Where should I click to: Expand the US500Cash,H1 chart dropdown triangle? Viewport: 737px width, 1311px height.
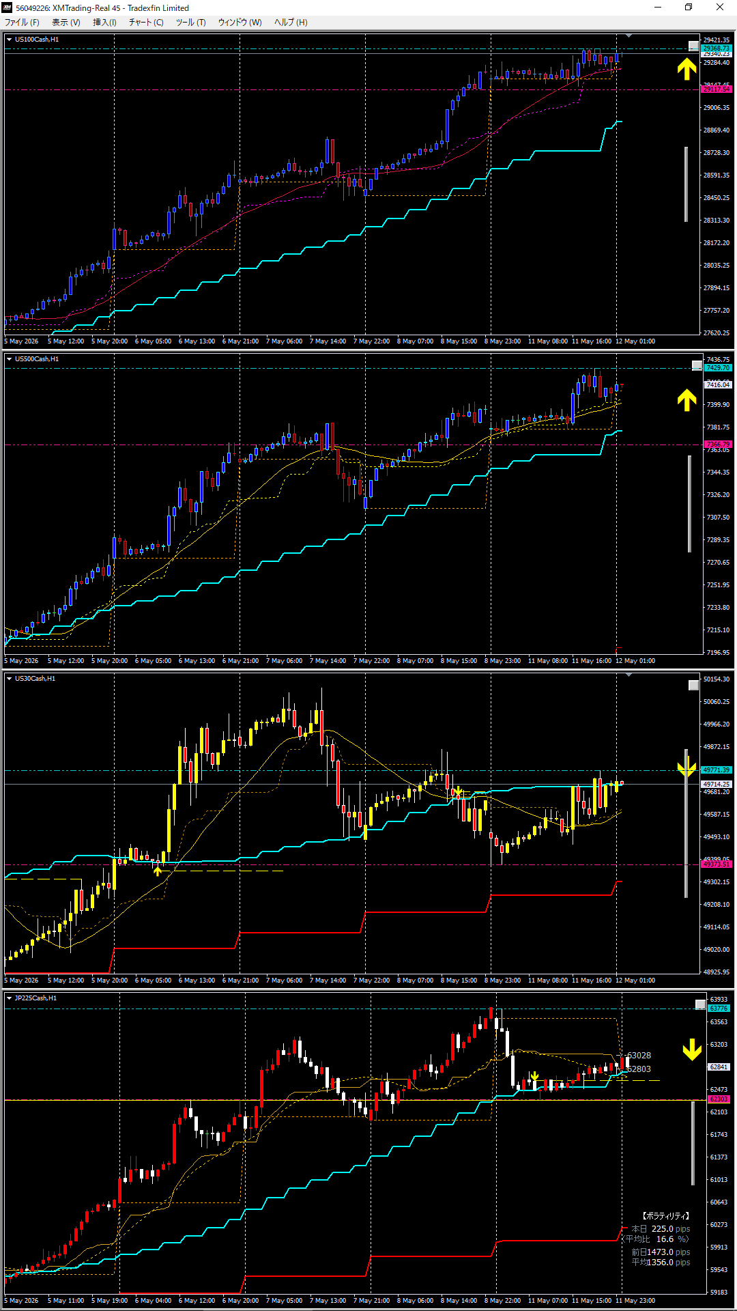tap(9, 359)
